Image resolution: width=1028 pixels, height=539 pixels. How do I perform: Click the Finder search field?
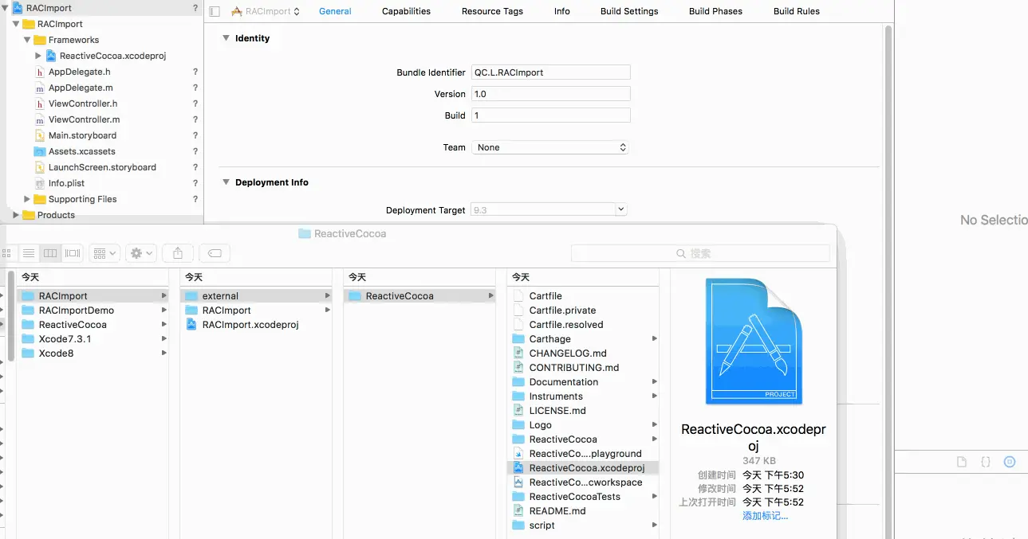click(700, 253)
